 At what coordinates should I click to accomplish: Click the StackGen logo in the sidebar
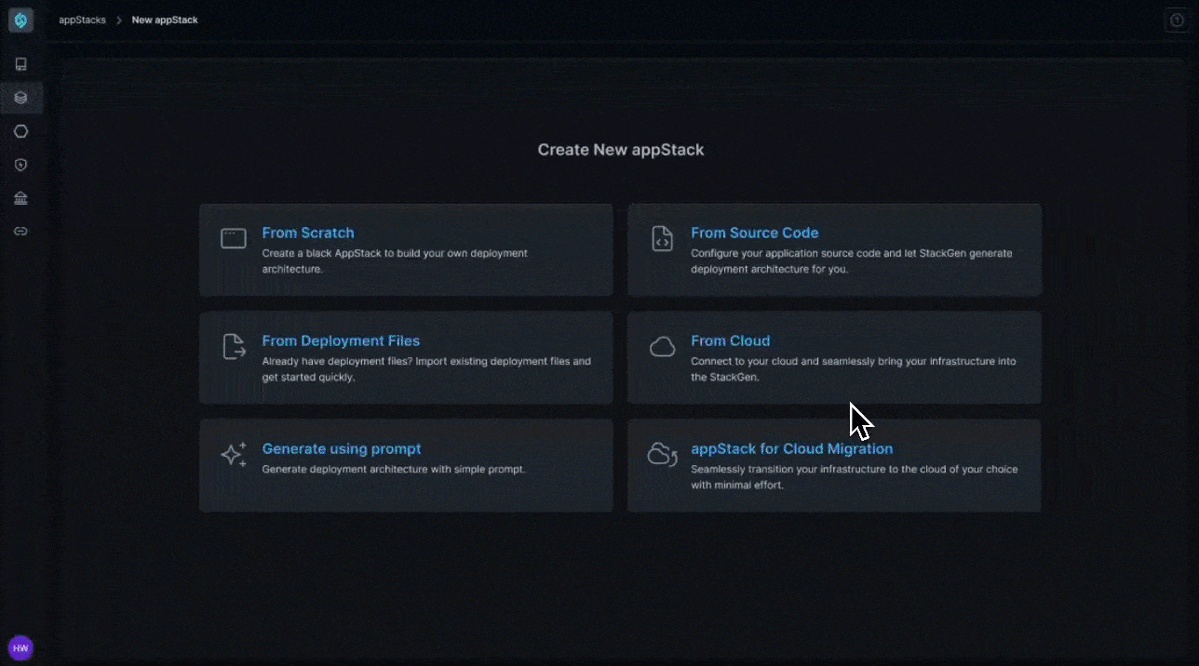coord(20,20)
